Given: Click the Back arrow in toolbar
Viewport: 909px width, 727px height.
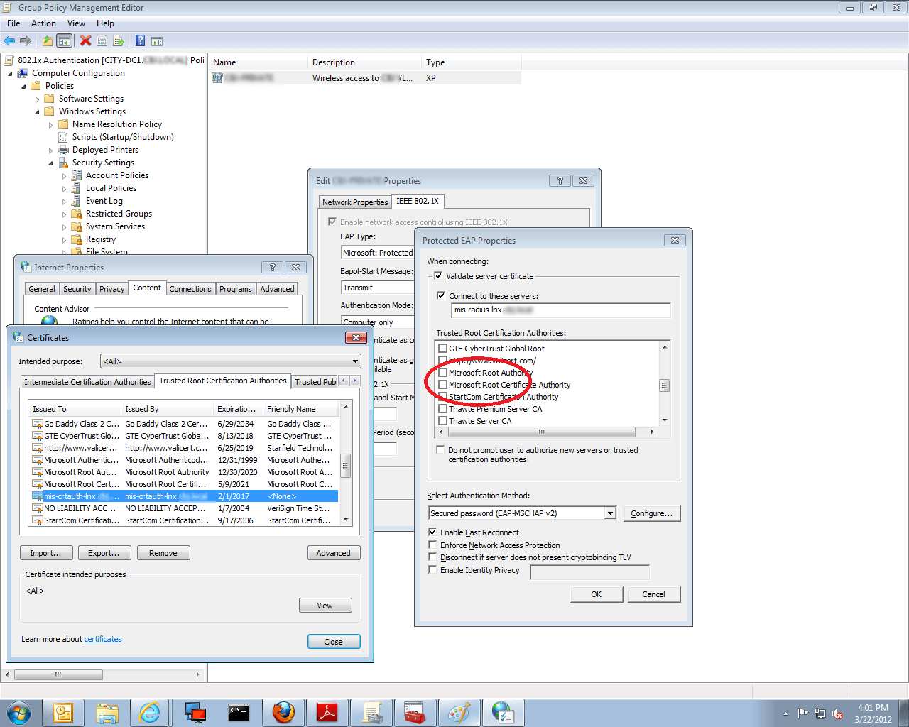Looking at the screenshot, I should coord(9,40).
